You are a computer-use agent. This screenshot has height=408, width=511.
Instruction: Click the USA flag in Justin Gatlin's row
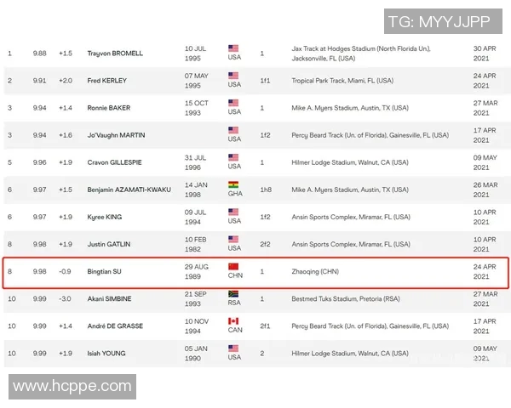[233, 239]
